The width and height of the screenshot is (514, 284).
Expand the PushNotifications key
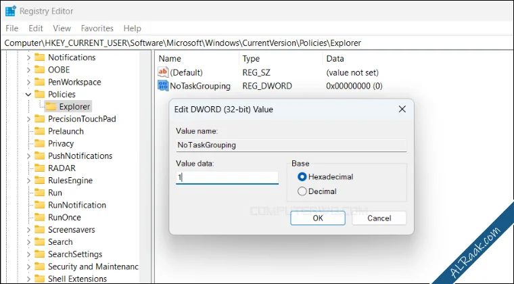point(28,156)
